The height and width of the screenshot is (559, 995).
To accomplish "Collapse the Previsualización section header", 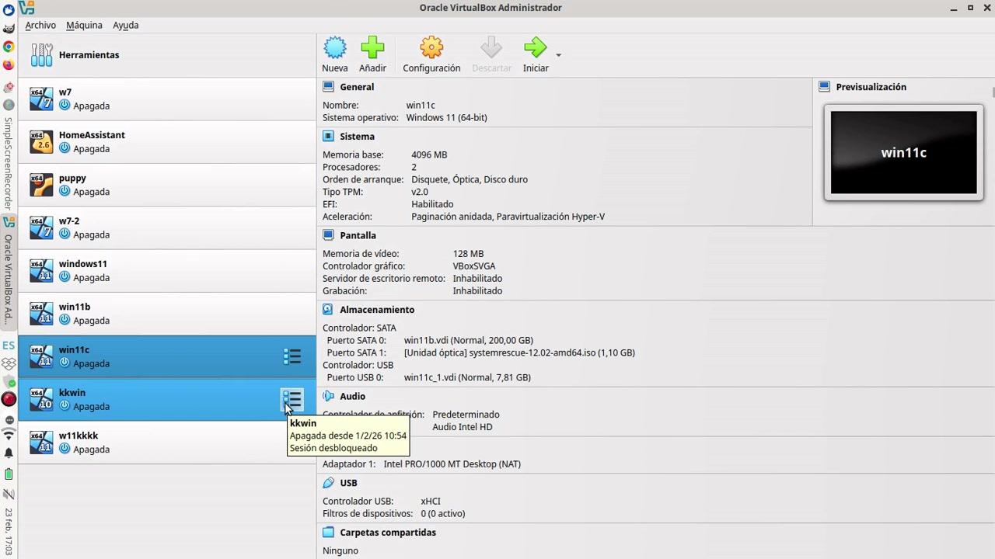I will [871, 87].
